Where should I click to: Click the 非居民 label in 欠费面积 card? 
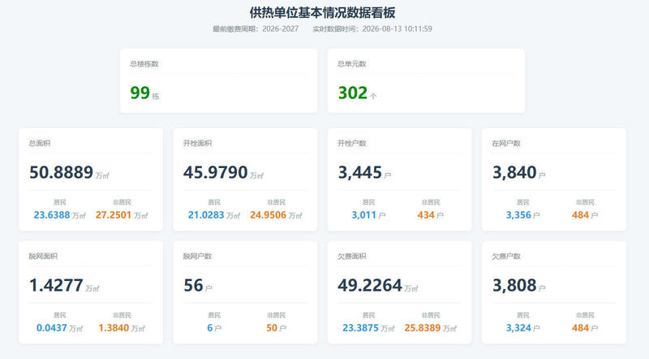click(431, 315)
